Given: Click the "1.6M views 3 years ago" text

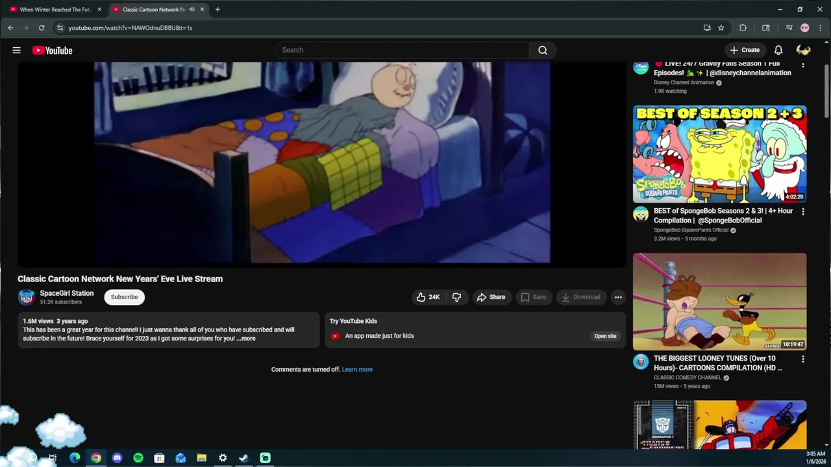Looking at the screenshot, I should [x=55, y=321].
